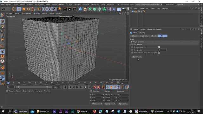Open the Объект coordinate mode dropdown

(97, 104)
